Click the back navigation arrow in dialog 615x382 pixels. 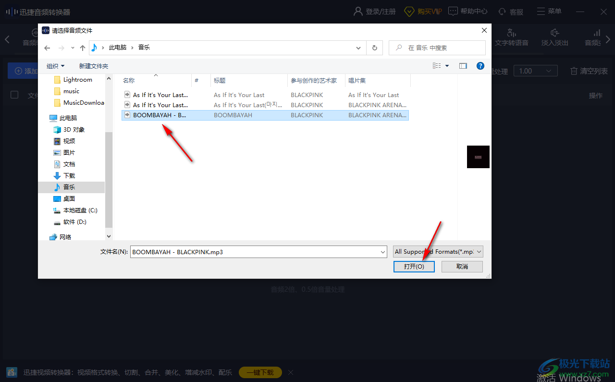click(x=47, y=48)
